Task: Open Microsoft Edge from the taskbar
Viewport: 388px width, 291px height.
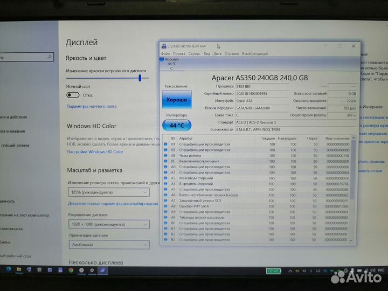Action: point(9,269)
